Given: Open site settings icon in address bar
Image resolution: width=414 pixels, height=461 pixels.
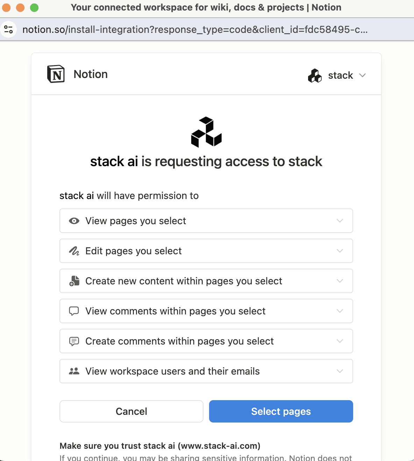Looking at the screenshot, I should pos(8,29).
